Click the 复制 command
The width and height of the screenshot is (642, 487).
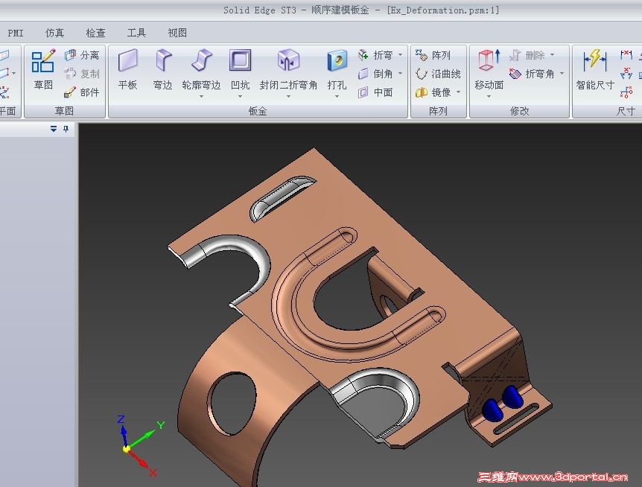click(x=82, y=74)
